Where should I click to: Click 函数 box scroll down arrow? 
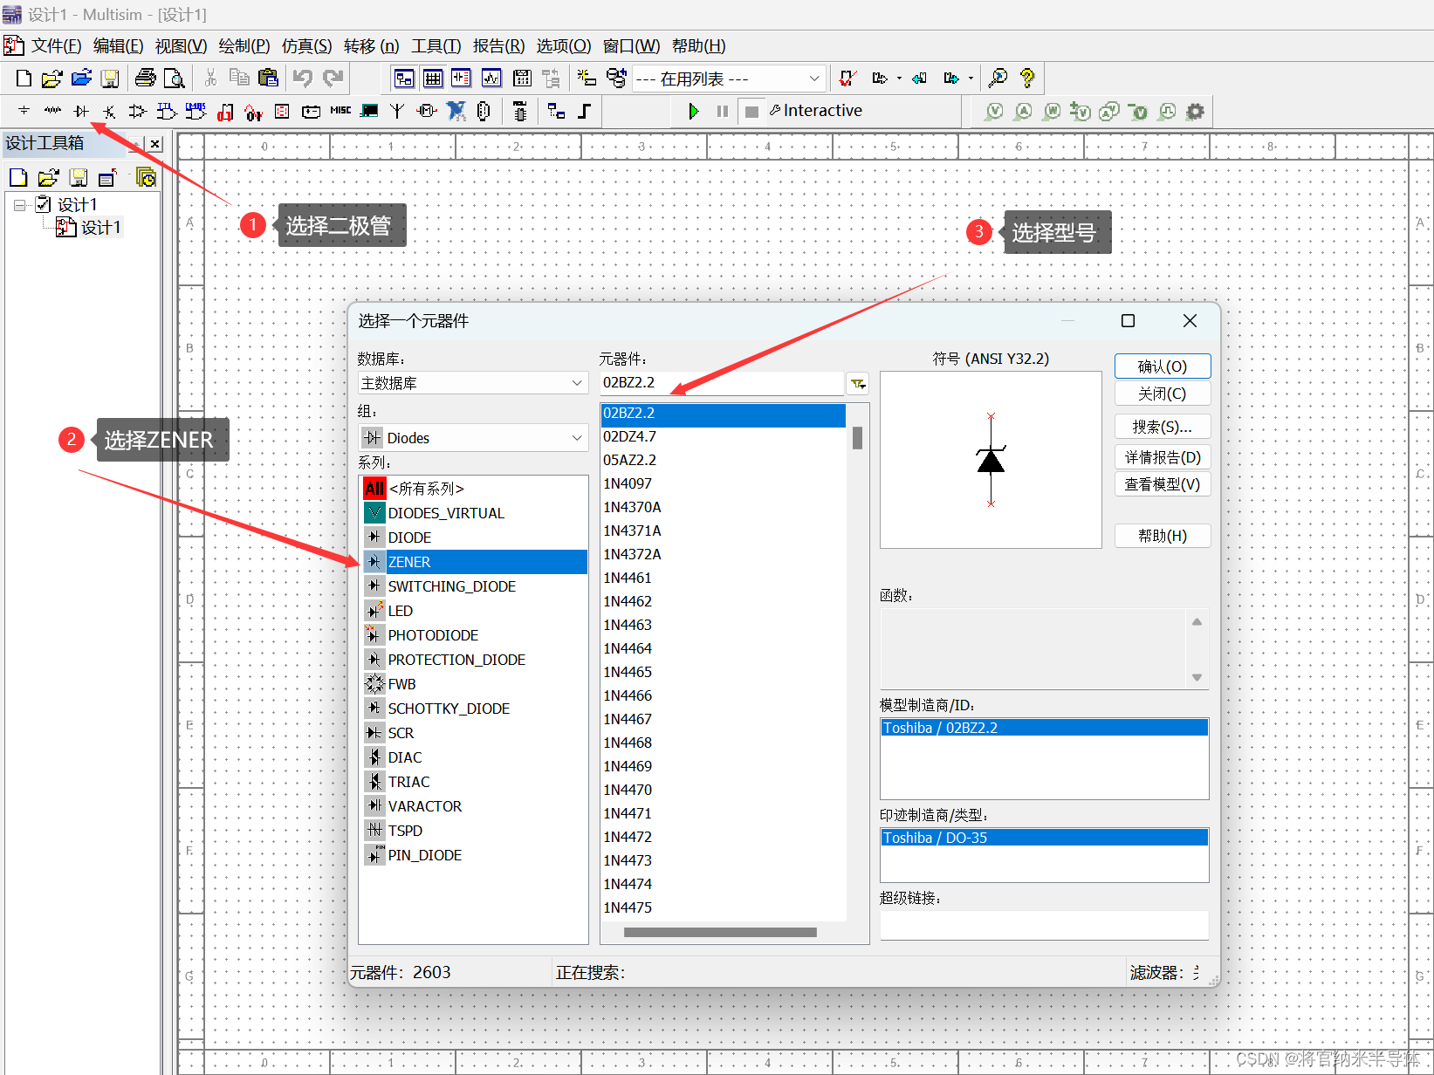(1197, 677)
